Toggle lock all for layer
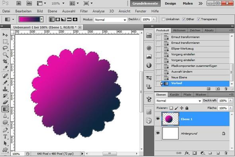The image size is (235, 157). [187, 108]
